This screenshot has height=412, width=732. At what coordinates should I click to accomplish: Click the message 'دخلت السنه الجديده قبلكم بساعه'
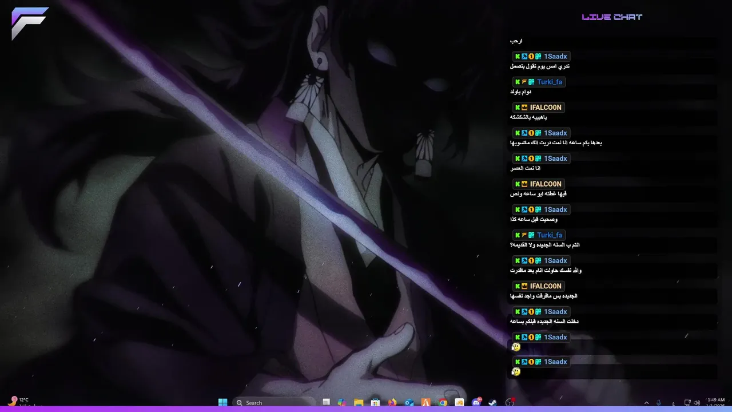(544, 322)
